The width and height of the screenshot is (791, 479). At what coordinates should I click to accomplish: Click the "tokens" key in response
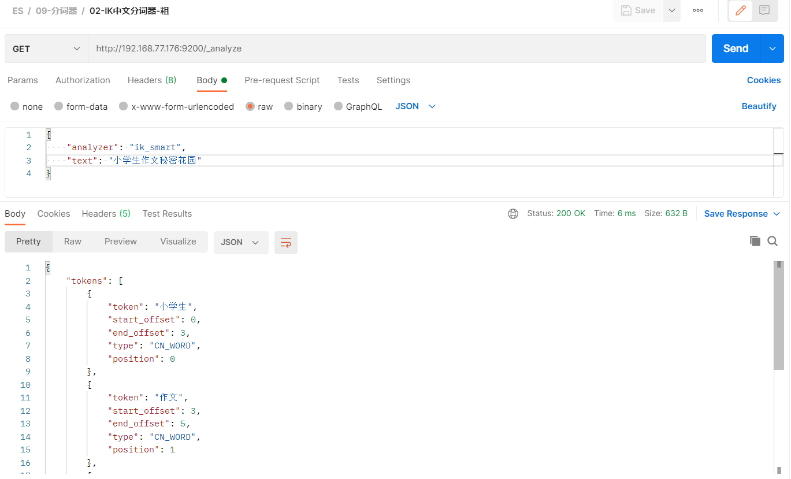[87, 281]
